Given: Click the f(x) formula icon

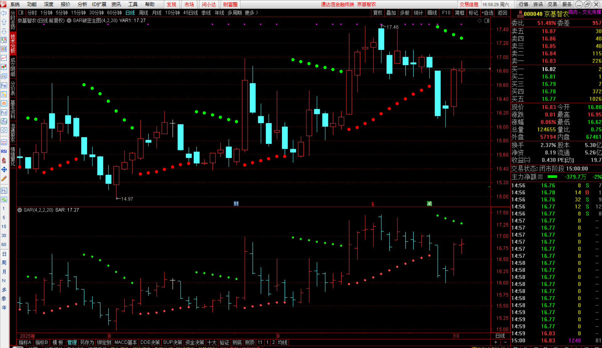Looking at the screenshot, I should (x=4, y=121).
